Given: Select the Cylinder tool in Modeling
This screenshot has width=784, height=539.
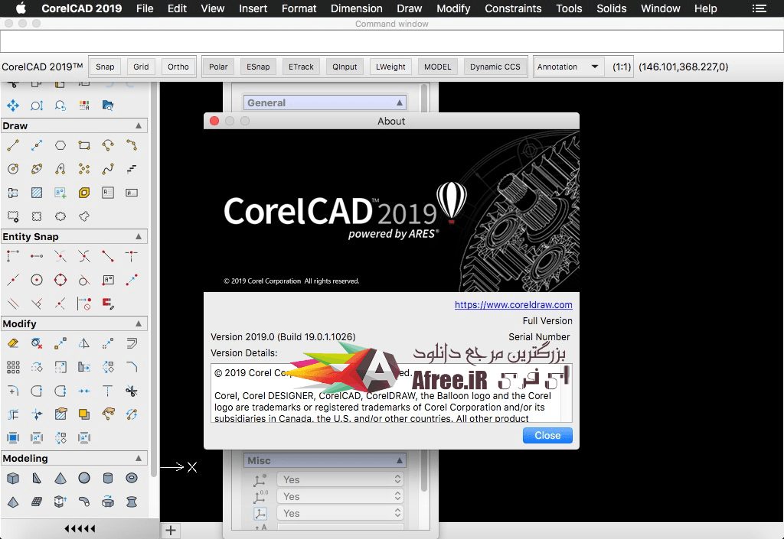Looking at the screenshot, I should [x=107, y=478].
